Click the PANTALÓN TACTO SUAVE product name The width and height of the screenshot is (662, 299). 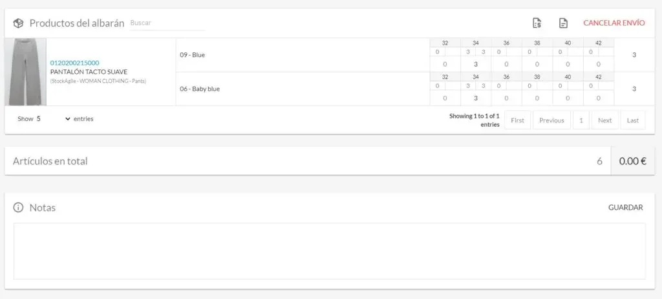pos(89,72)
